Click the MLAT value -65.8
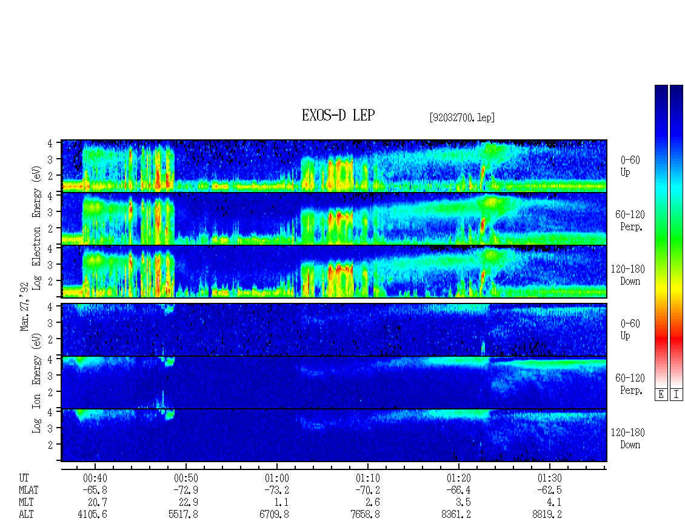Image resolution: width=685 pixels, height=530 pixels. [x=95, y=490]
